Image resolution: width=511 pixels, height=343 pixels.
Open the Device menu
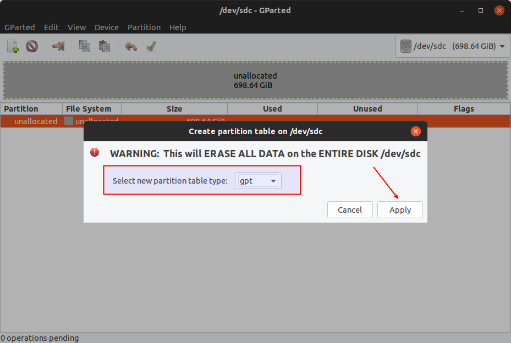coord(106,27)
